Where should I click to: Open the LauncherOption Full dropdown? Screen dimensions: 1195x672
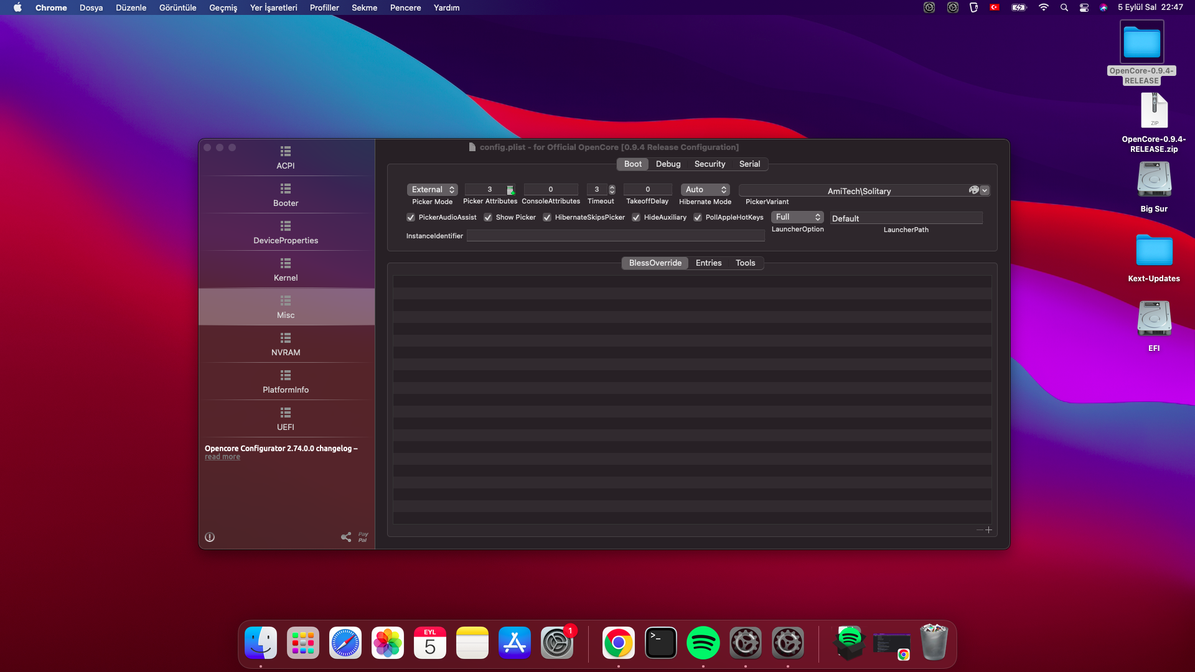(797, 217)
